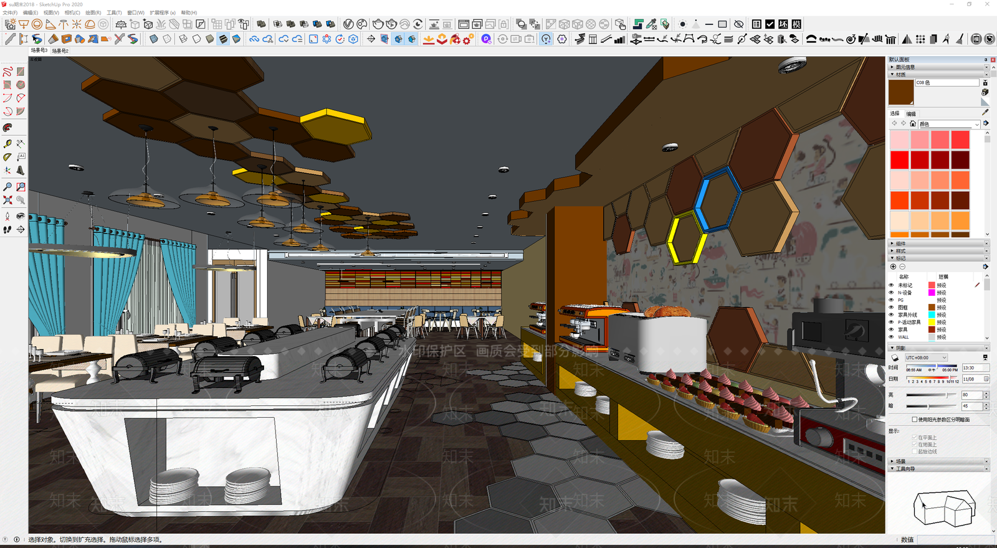Enable 使用阳光参数区分明暗面 checkbox

(914, 420)
